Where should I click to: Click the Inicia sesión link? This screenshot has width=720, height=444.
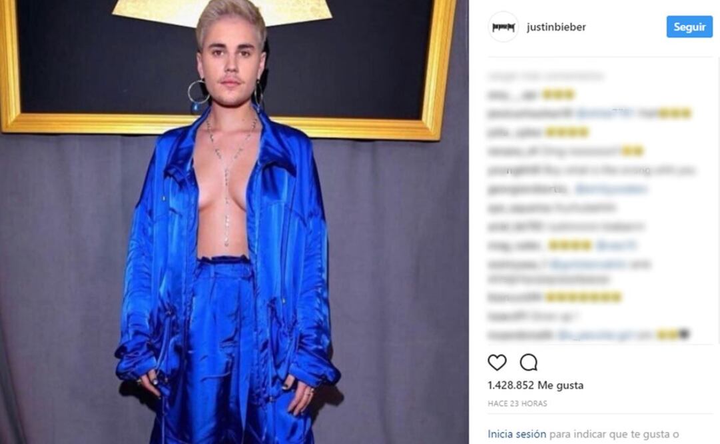pos(517,434)
